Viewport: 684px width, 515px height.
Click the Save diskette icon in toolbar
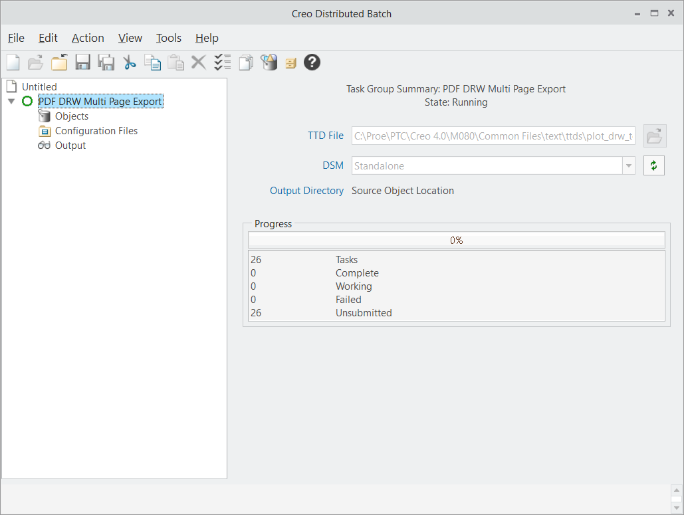coord(82,62)
